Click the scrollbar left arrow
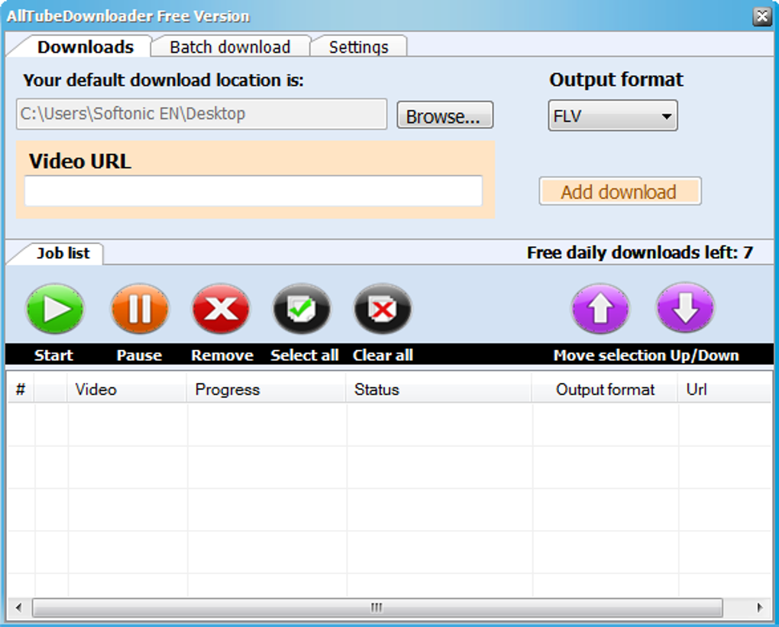 19,607
